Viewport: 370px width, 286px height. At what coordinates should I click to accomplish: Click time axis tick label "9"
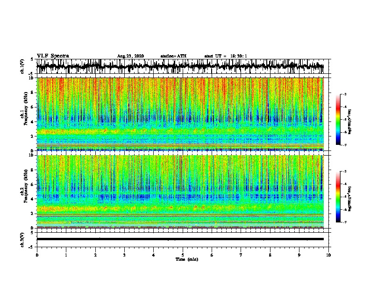tap(299, 255)
